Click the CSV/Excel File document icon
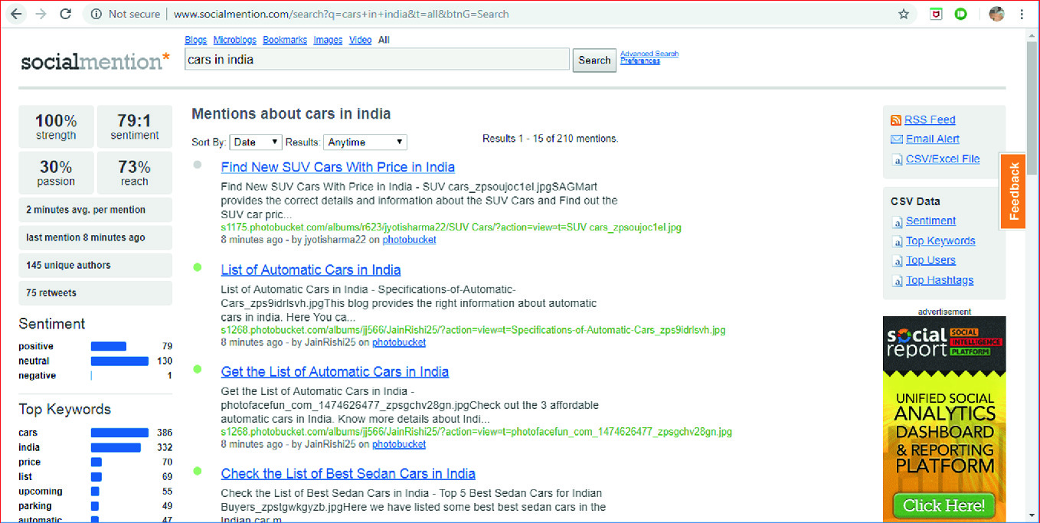 tap(898, 160)
